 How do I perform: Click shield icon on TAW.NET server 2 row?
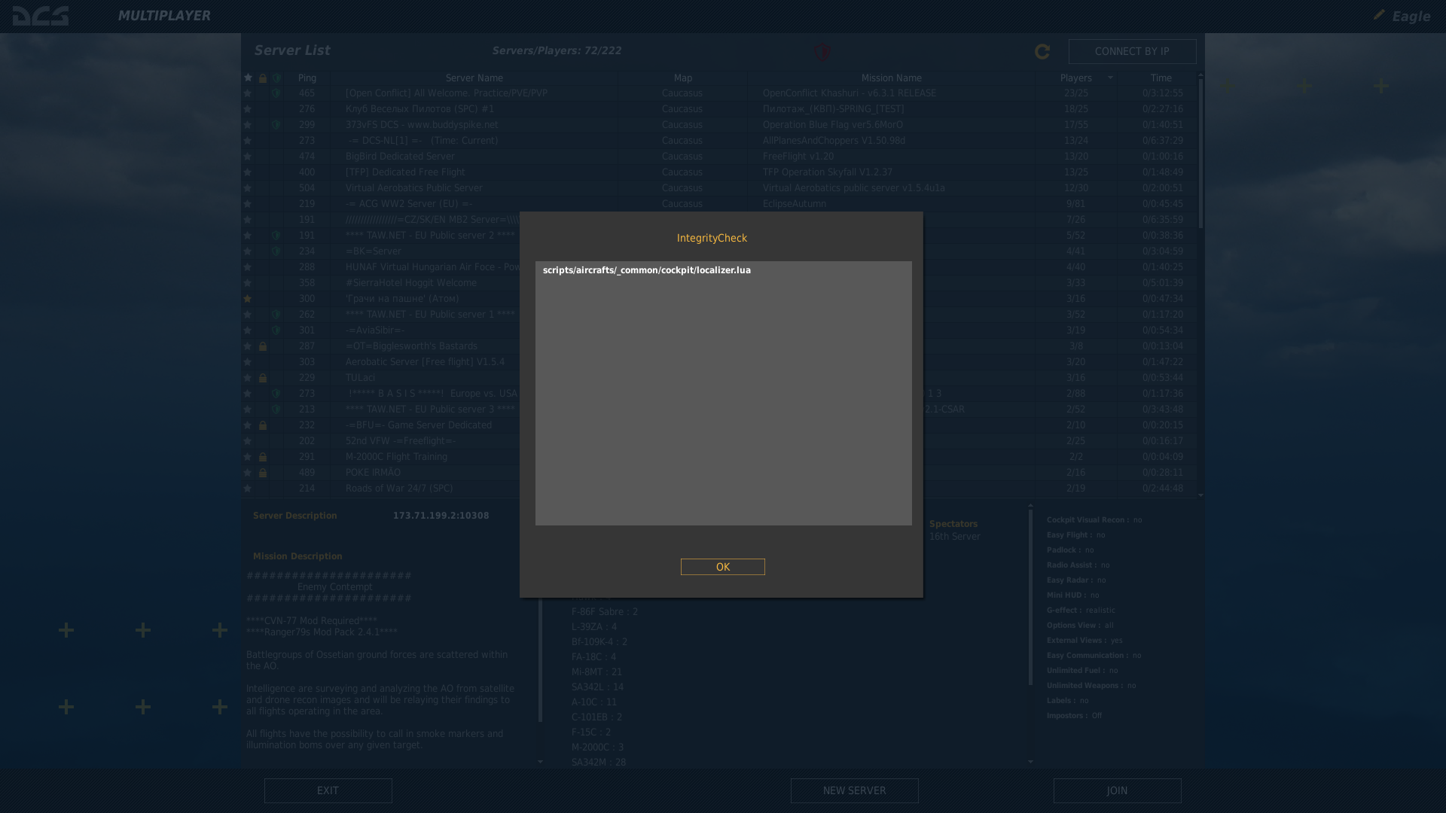(276, 236)
